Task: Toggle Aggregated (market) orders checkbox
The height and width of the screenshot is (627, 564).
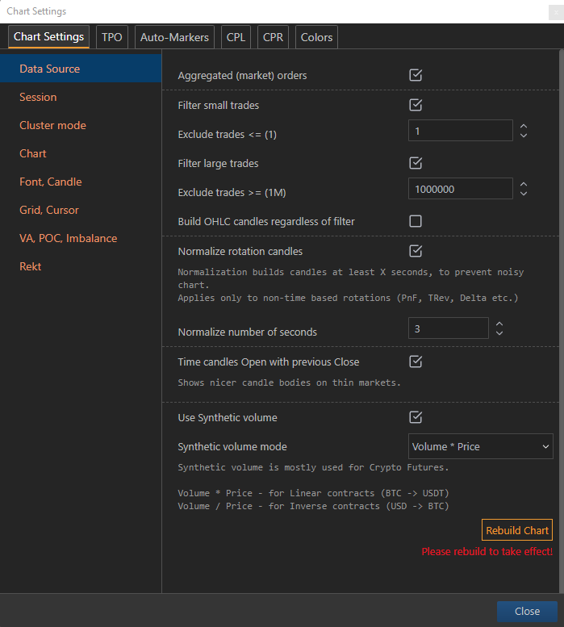Action: 416,75
